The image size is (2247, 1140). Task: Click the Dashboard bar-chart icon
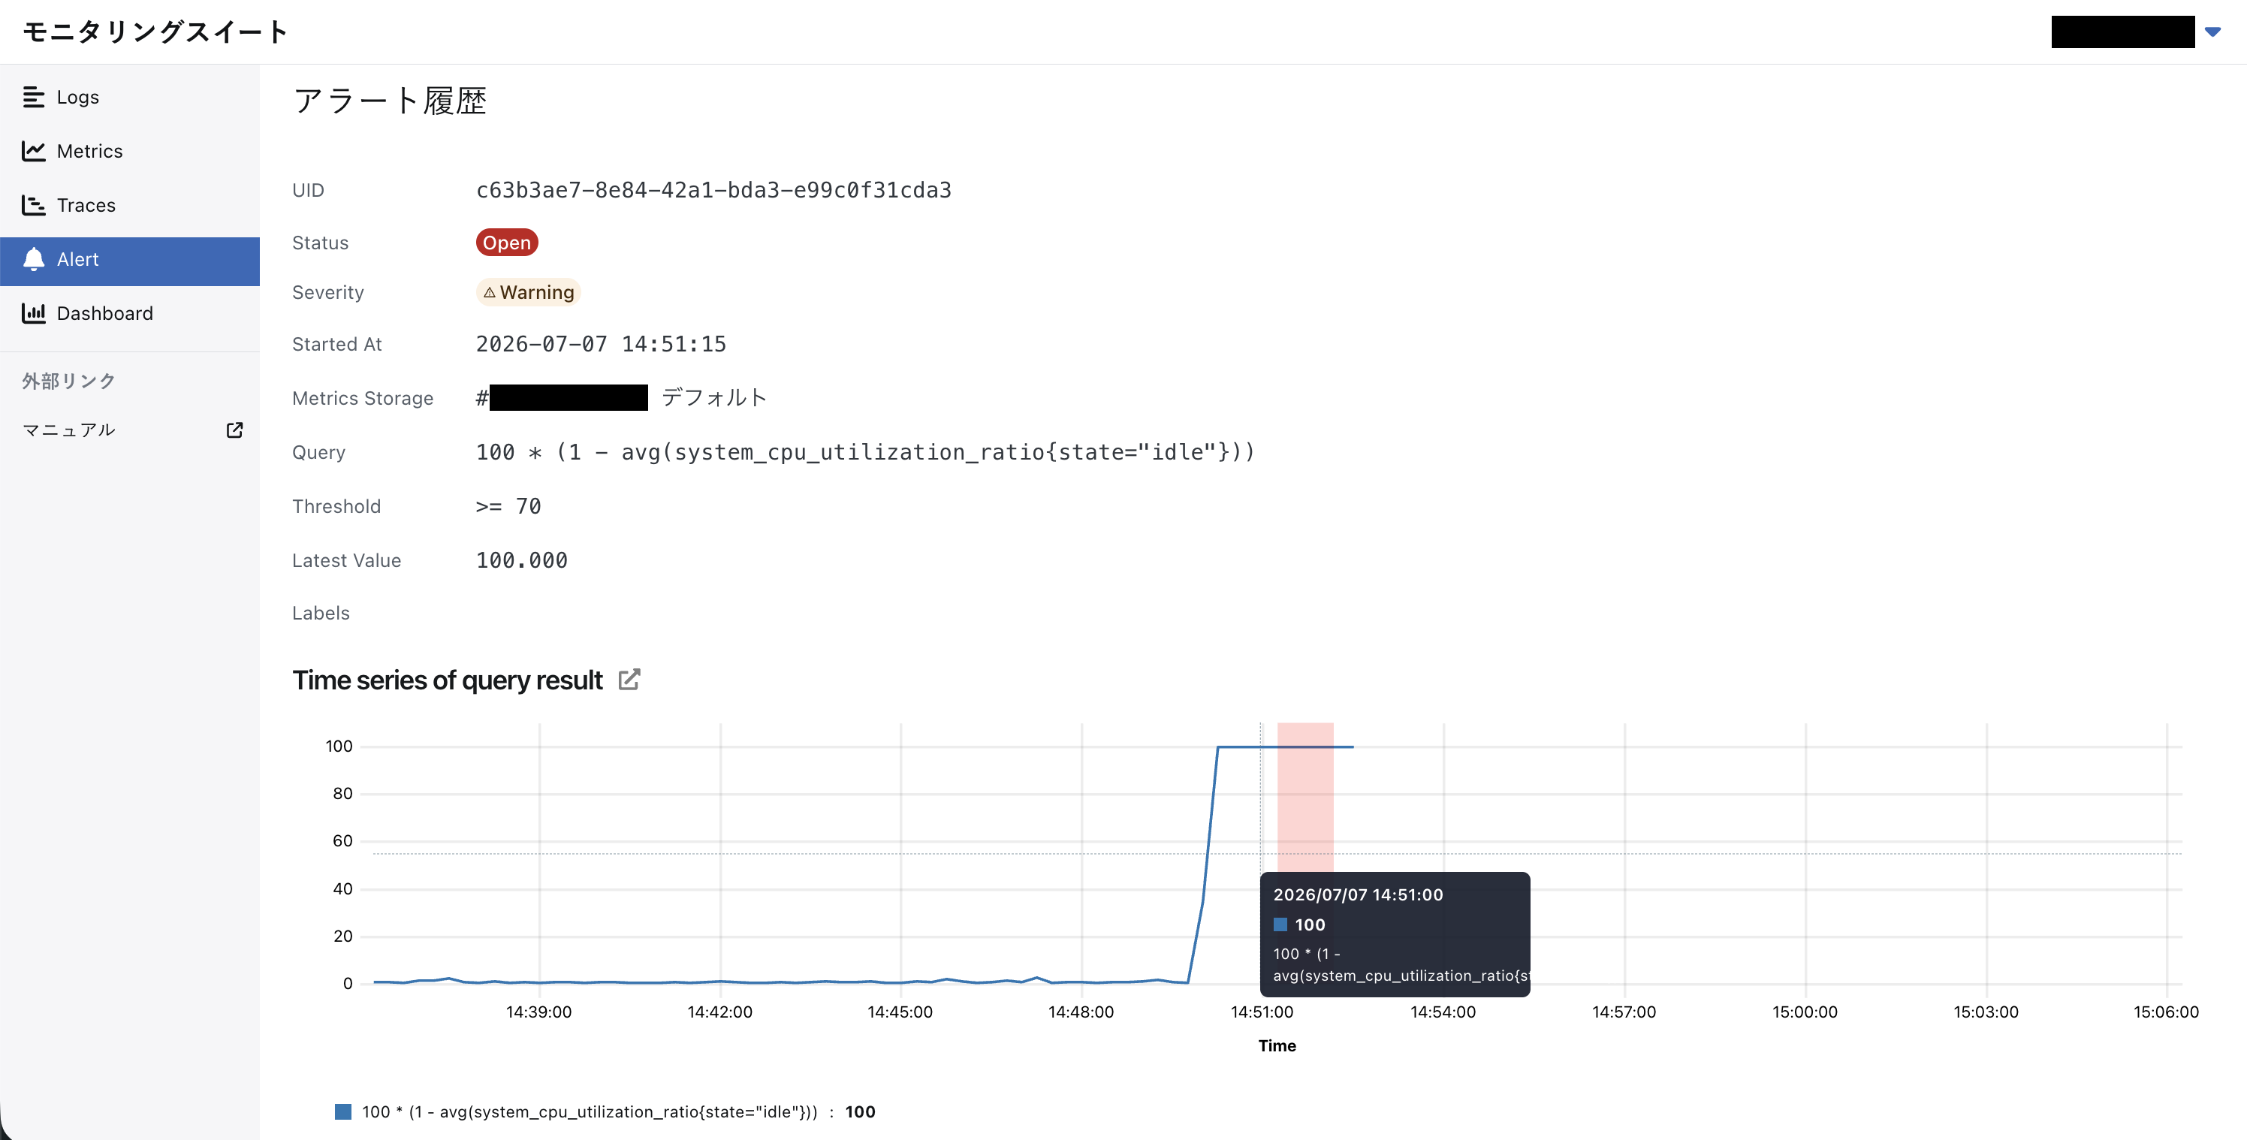click(x=33, y=313)
